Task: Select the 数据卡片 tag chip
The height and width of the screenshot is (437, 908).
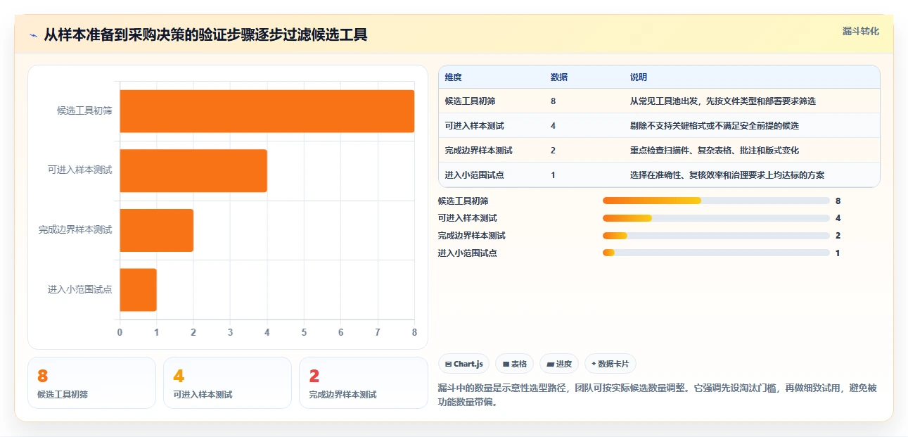Action: pyautogui.click(x=610, y=364)
